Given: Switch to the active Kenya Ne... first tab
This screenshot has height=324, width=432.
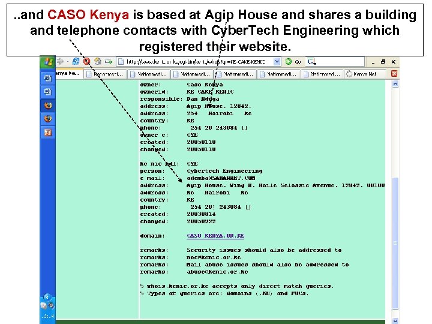Looking at the screenshot, I should click(70, 73).
